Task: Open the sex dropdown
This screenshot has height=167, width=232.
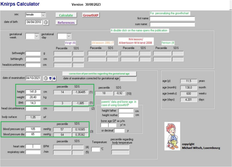Action: (x=43, y=15)
